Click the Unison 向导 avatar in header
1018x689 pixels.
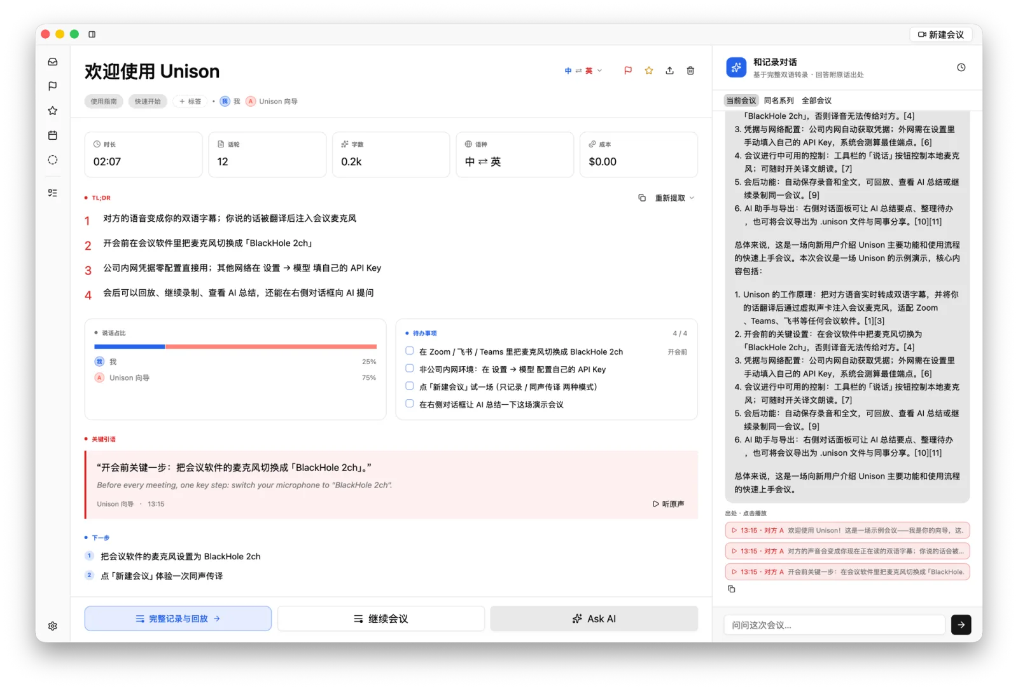[251, 101]
